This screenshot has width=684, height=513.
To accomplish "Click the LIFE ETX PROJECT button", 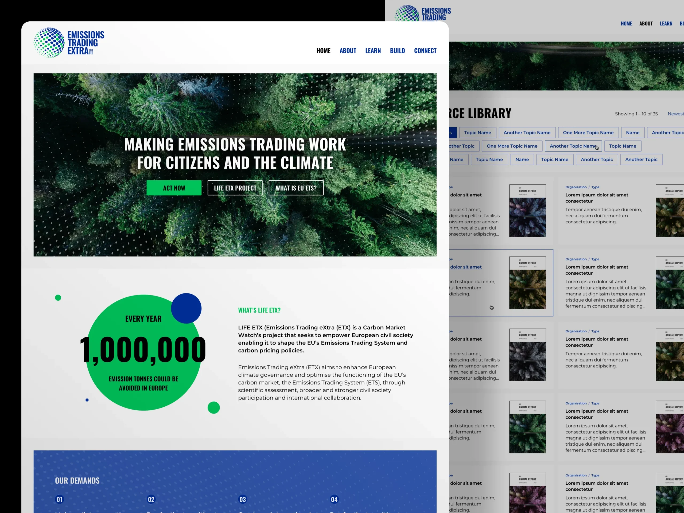I will [x=235, y=188].
